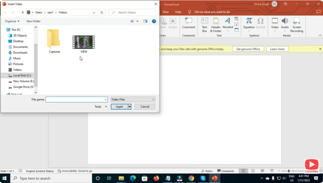Open the Get genuine Office link
This screenshot has height=183, width=323.
(248, 49)
